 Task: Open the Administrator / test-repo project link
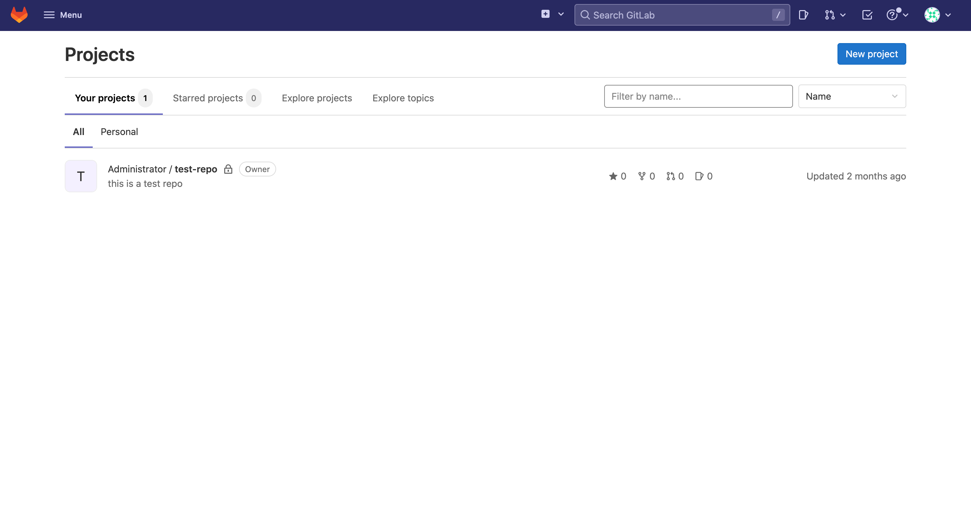(163, 169)
